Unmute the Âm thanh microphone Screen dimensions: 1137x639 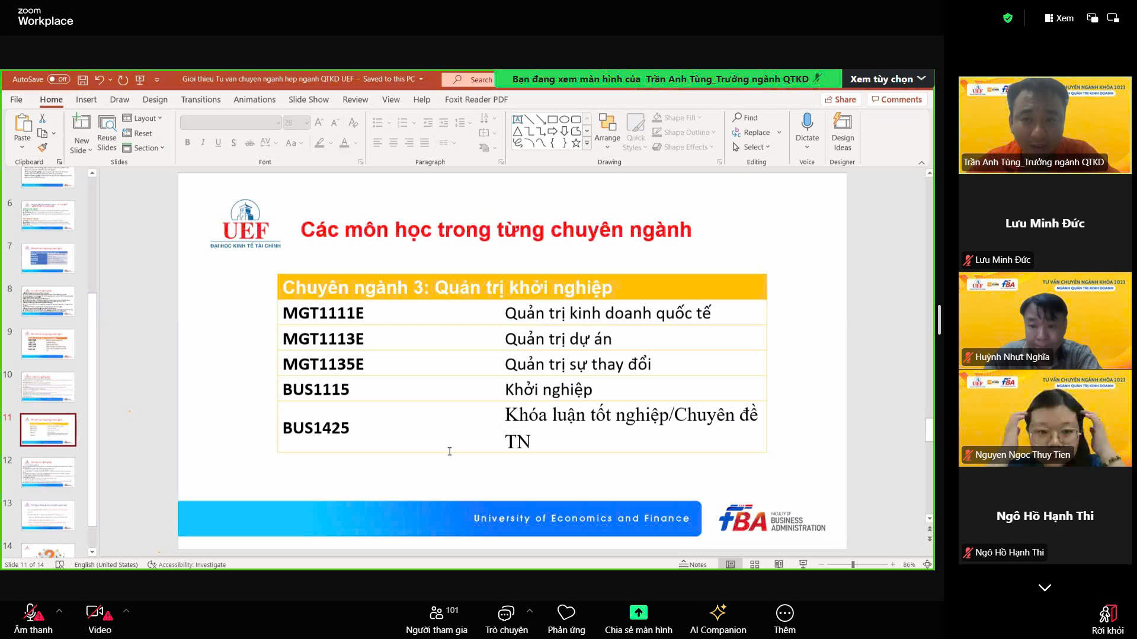(31, 613)
